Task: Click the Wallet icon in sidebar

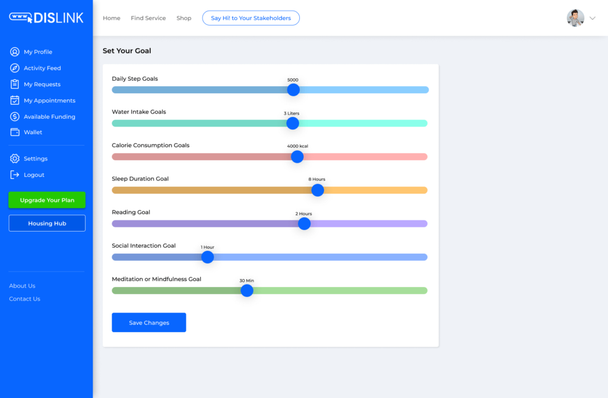Action: [15, 132]
